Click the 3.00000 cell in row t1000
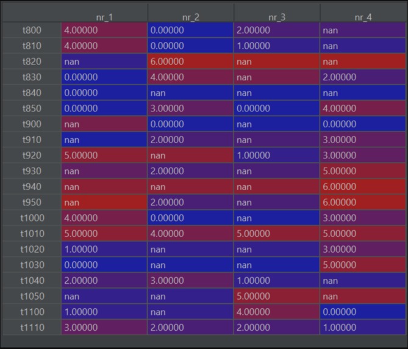 (x=363, y=218)
